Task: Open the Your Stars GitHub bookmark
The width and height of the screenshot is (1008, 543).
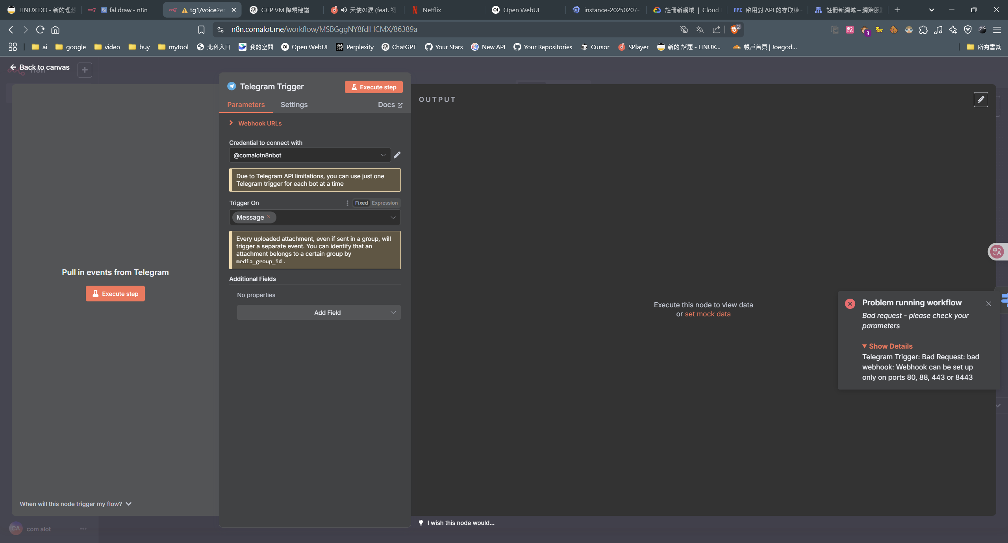Action: point(443,47)
